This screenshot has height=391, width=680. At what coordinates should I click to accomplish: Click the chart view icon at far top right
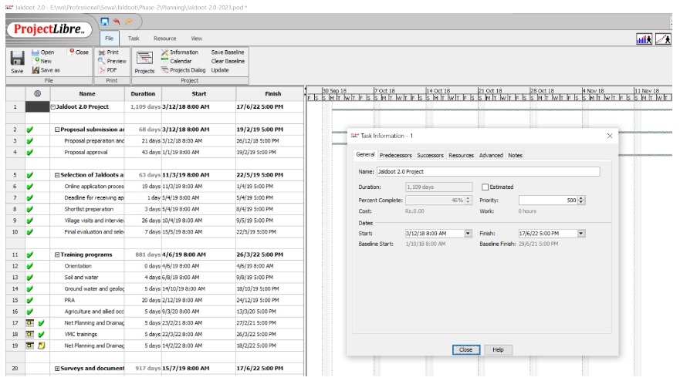tap(663, 39)
